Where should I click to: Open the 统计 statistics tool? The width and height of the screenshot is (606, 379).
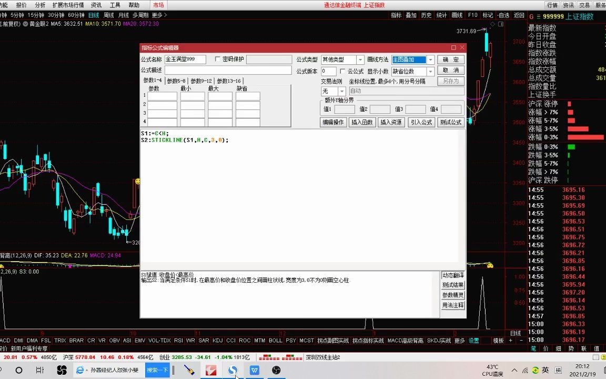[441, 16]
